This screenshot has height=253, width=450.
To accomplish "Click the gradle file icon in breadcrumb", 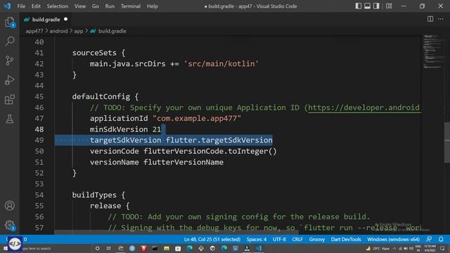I will pyautogui.click(x=93, y=31).
